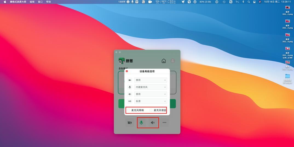Click the network speed status item
Viewport: 294px width, 147px height.
tap(172, 2)
